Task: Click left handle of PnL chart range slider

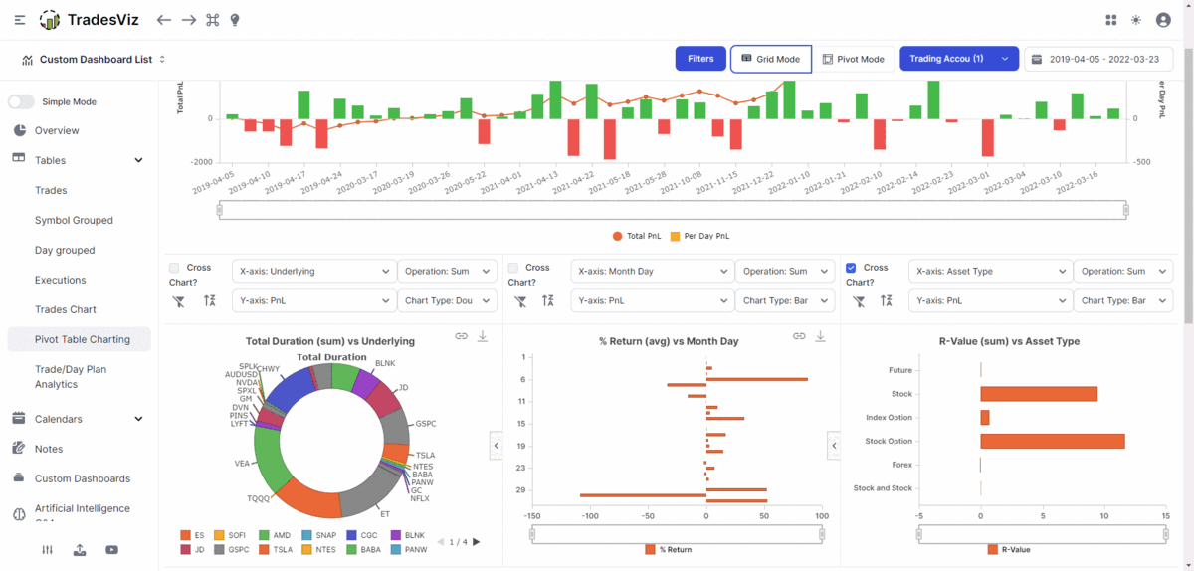Action: pyautogui.click(x=220, y=210)
